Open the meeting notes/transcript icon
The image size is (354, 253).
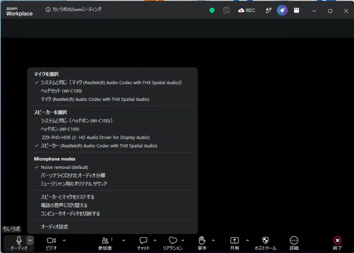click(226, 10)
